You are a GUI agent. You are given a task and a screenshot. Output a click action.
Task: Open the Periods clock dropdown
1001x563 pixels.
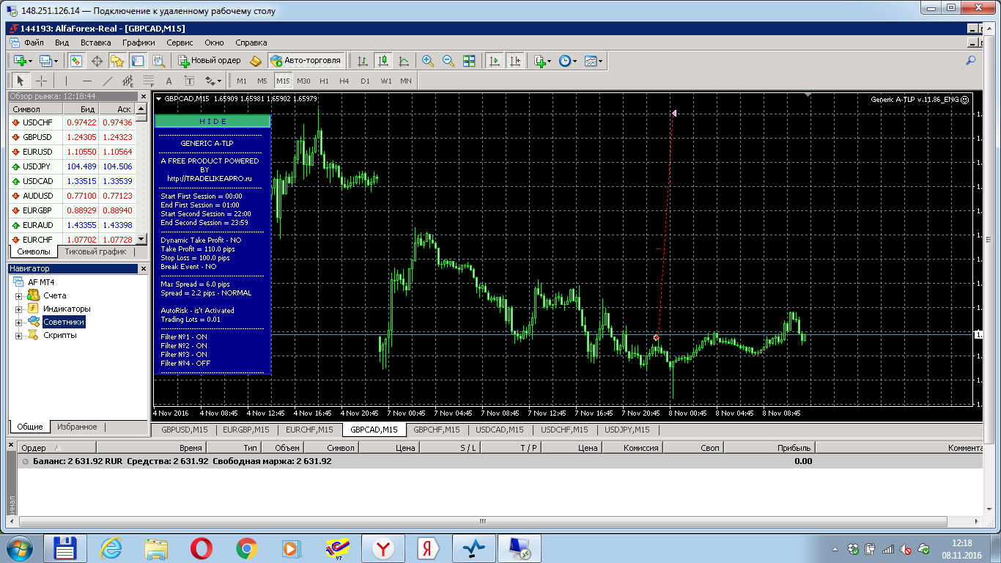pos(575,61)
